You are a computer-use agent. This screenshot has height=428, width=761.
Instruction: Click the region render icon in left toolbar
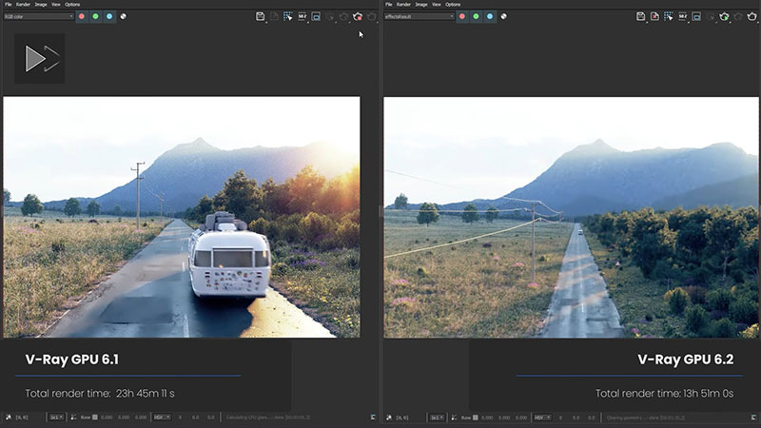tap(315, 16)
